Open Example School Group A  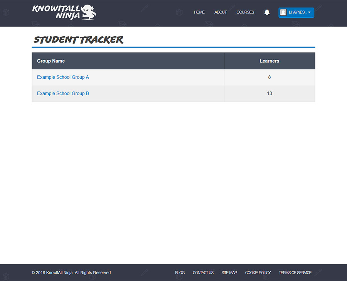(x=63, y=77)
